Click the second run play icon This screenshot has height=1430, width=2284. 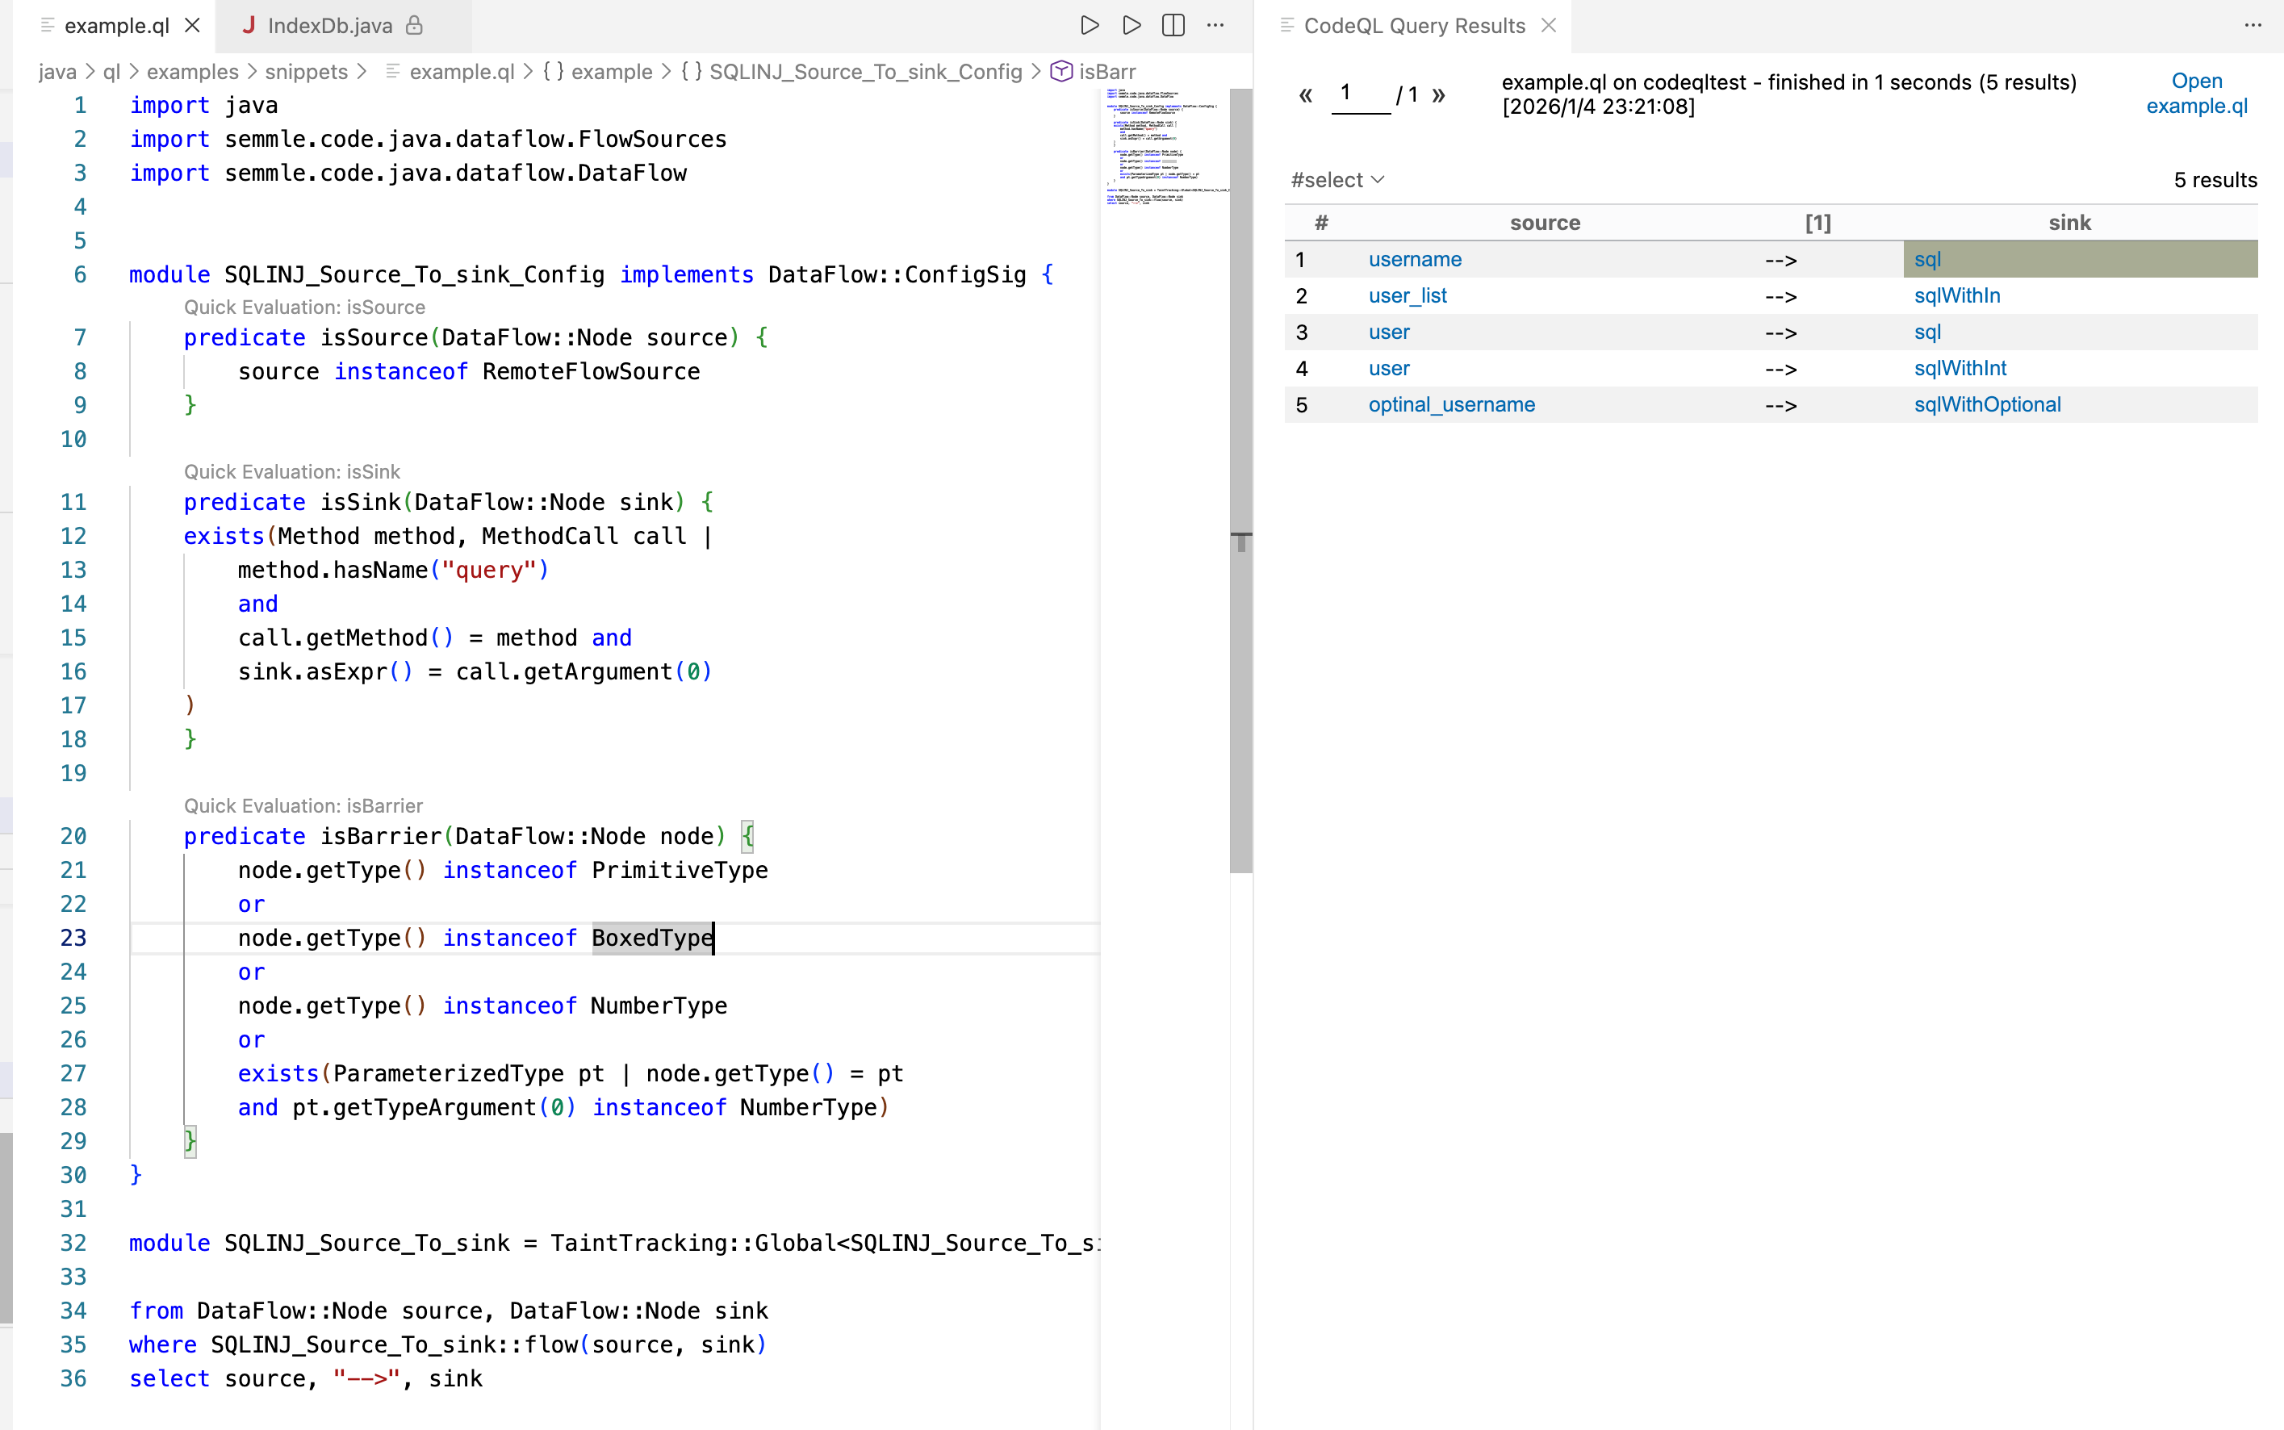click(x=1132, y=26)
